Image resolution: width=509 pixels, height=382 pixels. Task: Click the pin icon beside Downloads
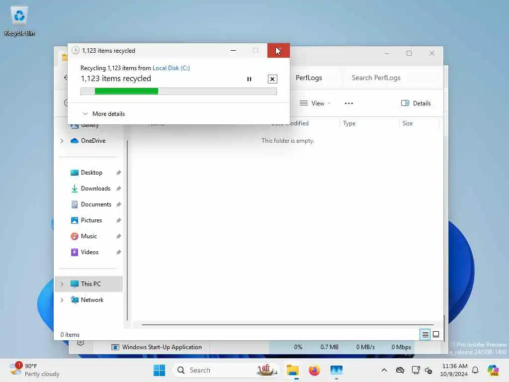(x=118, y=189)
